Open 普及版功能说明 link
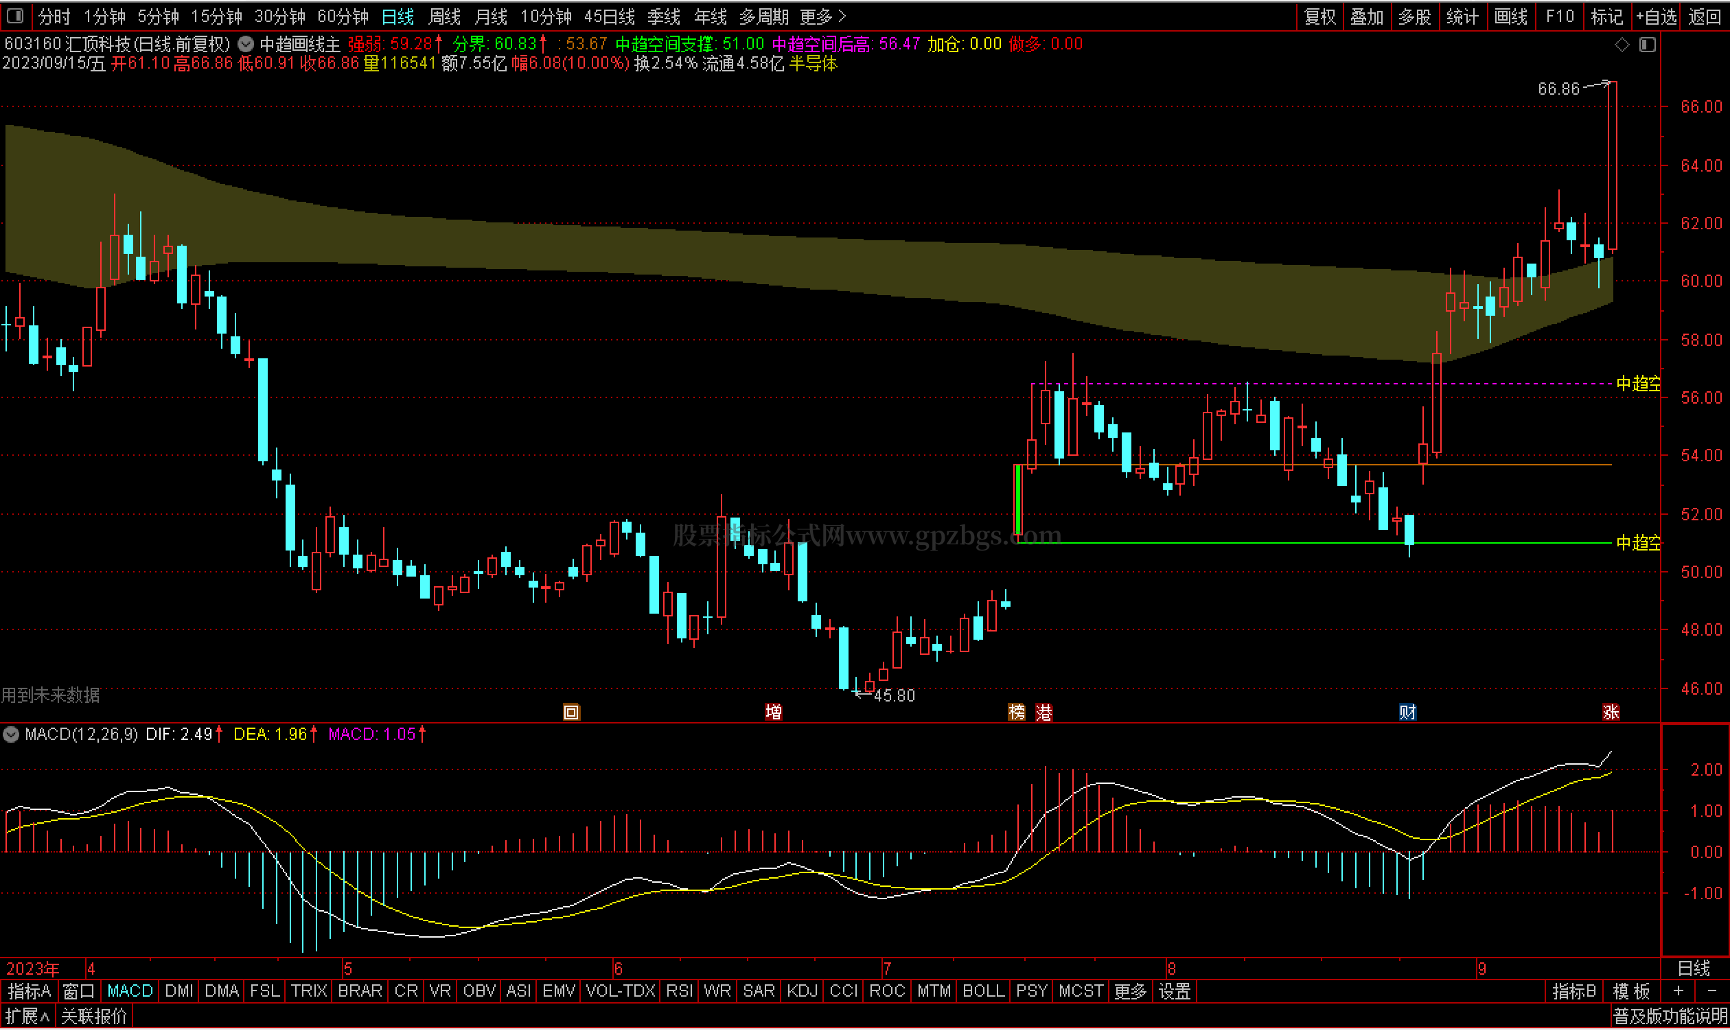1730x1031 pixels. tap(1670, 1017)
